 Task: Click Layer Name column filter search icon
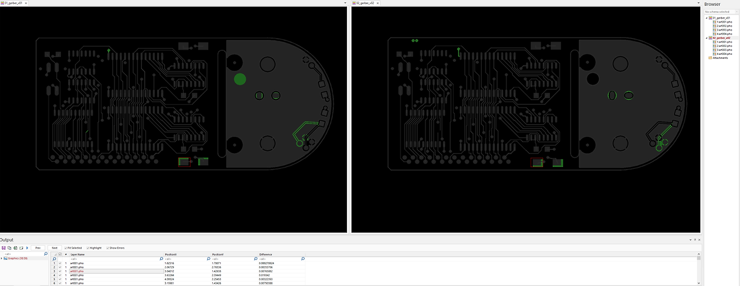tap(161, 259)
